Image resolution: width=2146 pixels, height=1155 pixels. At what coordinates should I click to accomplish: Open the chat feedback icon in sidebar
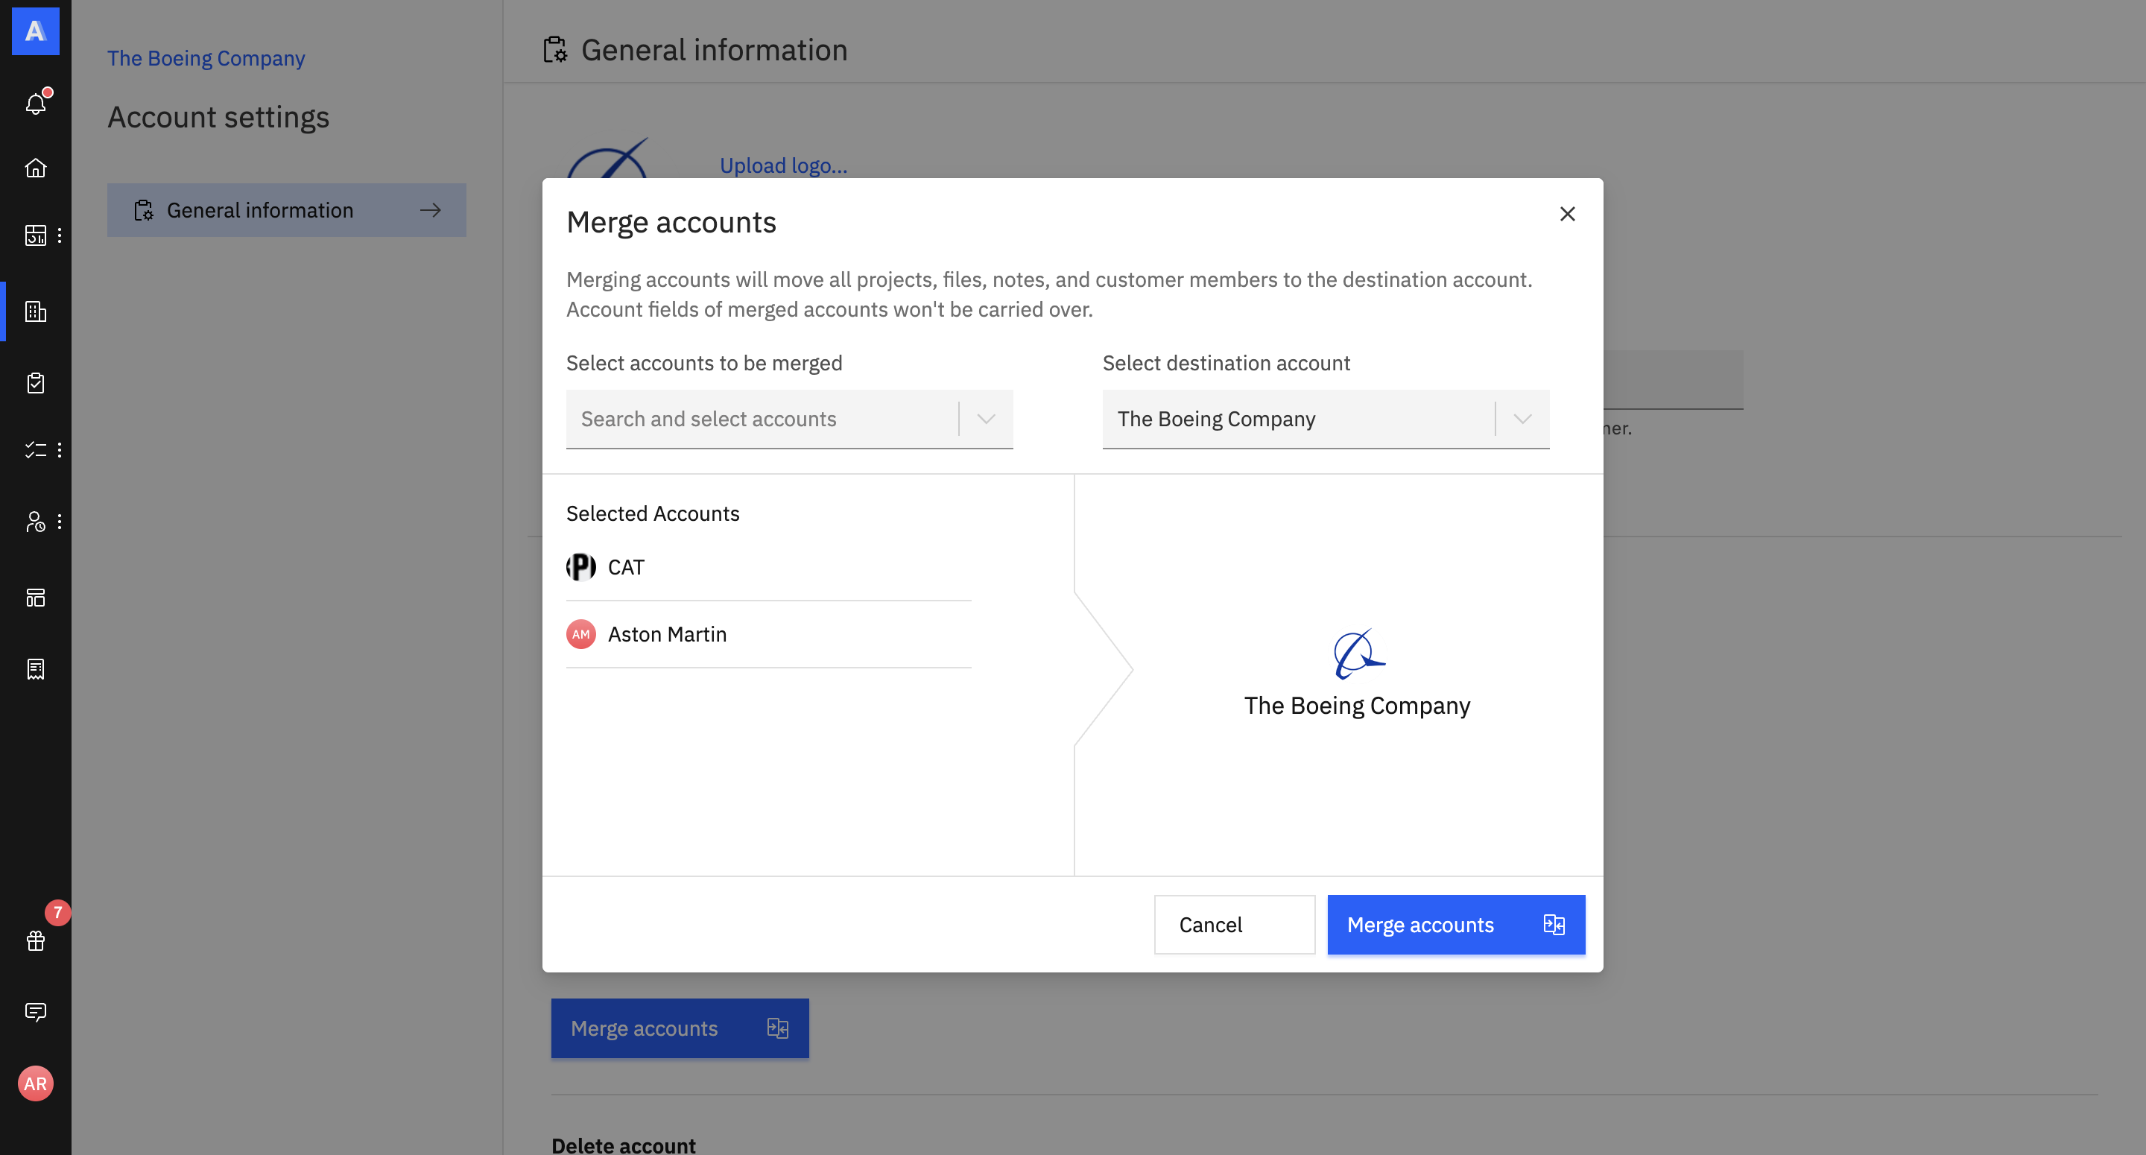pos(35,1012)
